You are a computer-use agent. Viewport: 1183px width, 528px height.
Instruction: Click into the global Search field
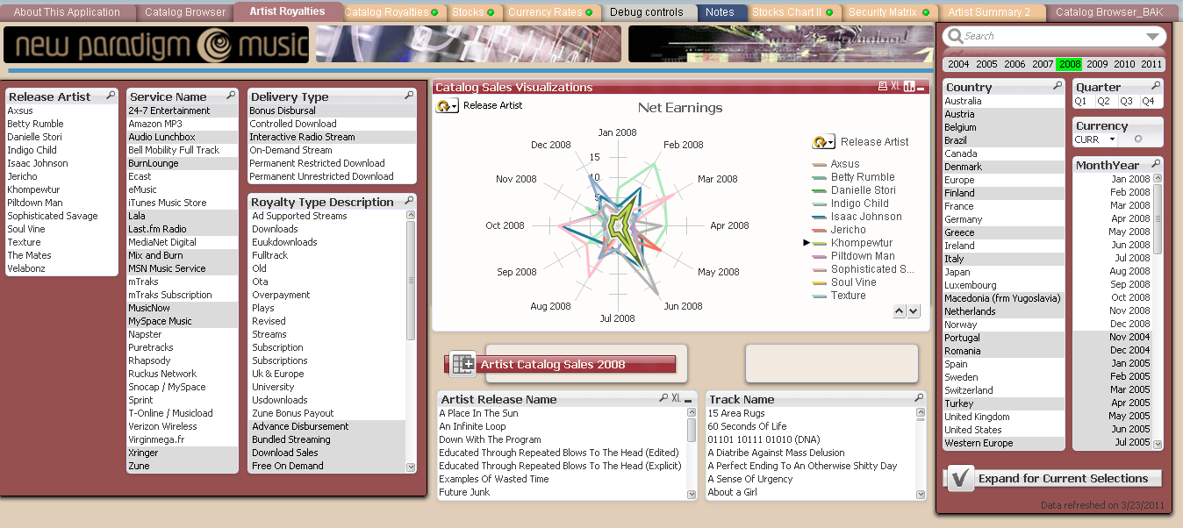[x=1053, y=36]
